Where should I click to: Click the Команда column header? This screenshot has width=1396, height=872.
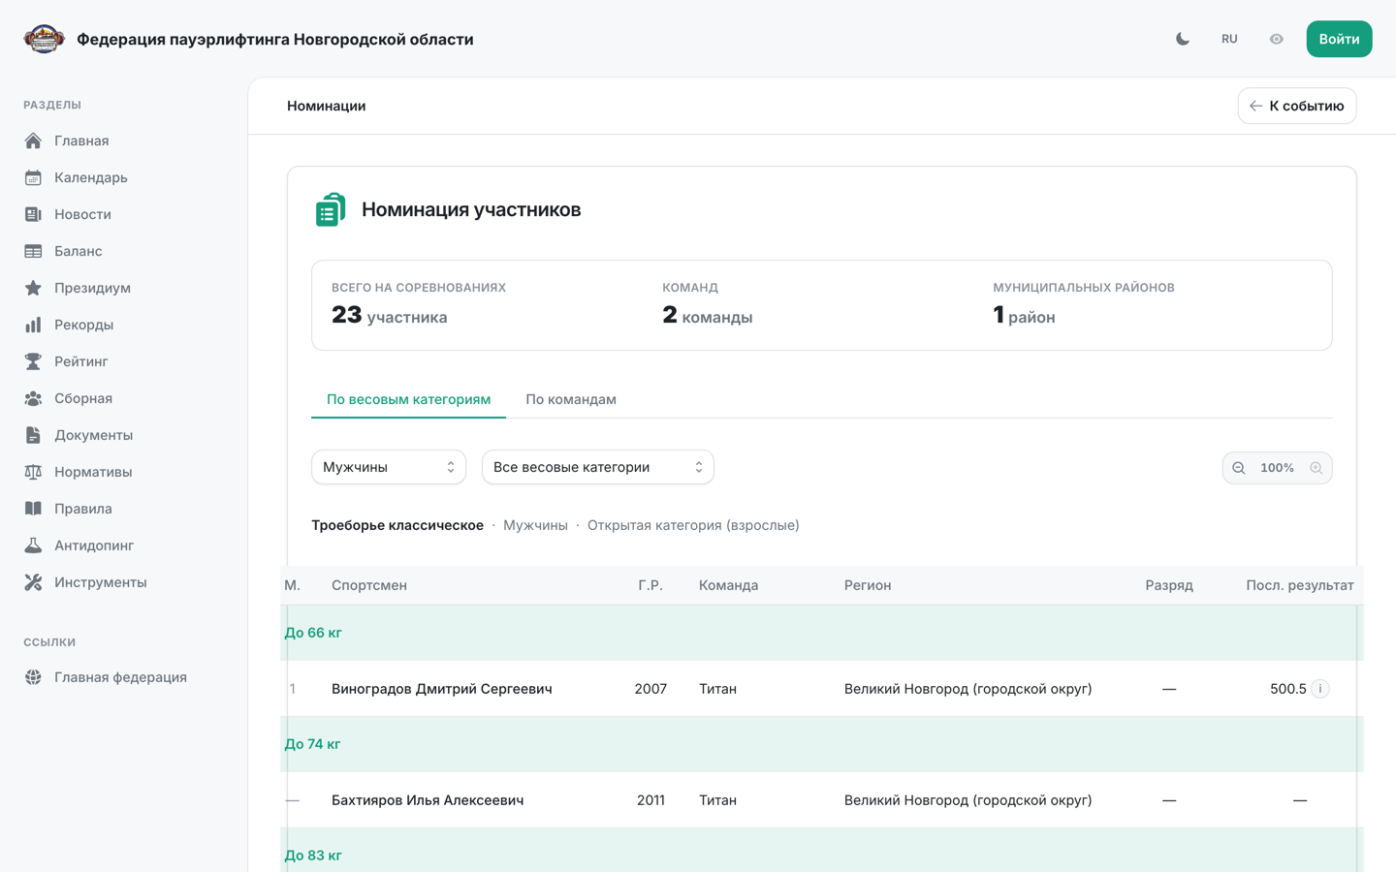[729, 585]
